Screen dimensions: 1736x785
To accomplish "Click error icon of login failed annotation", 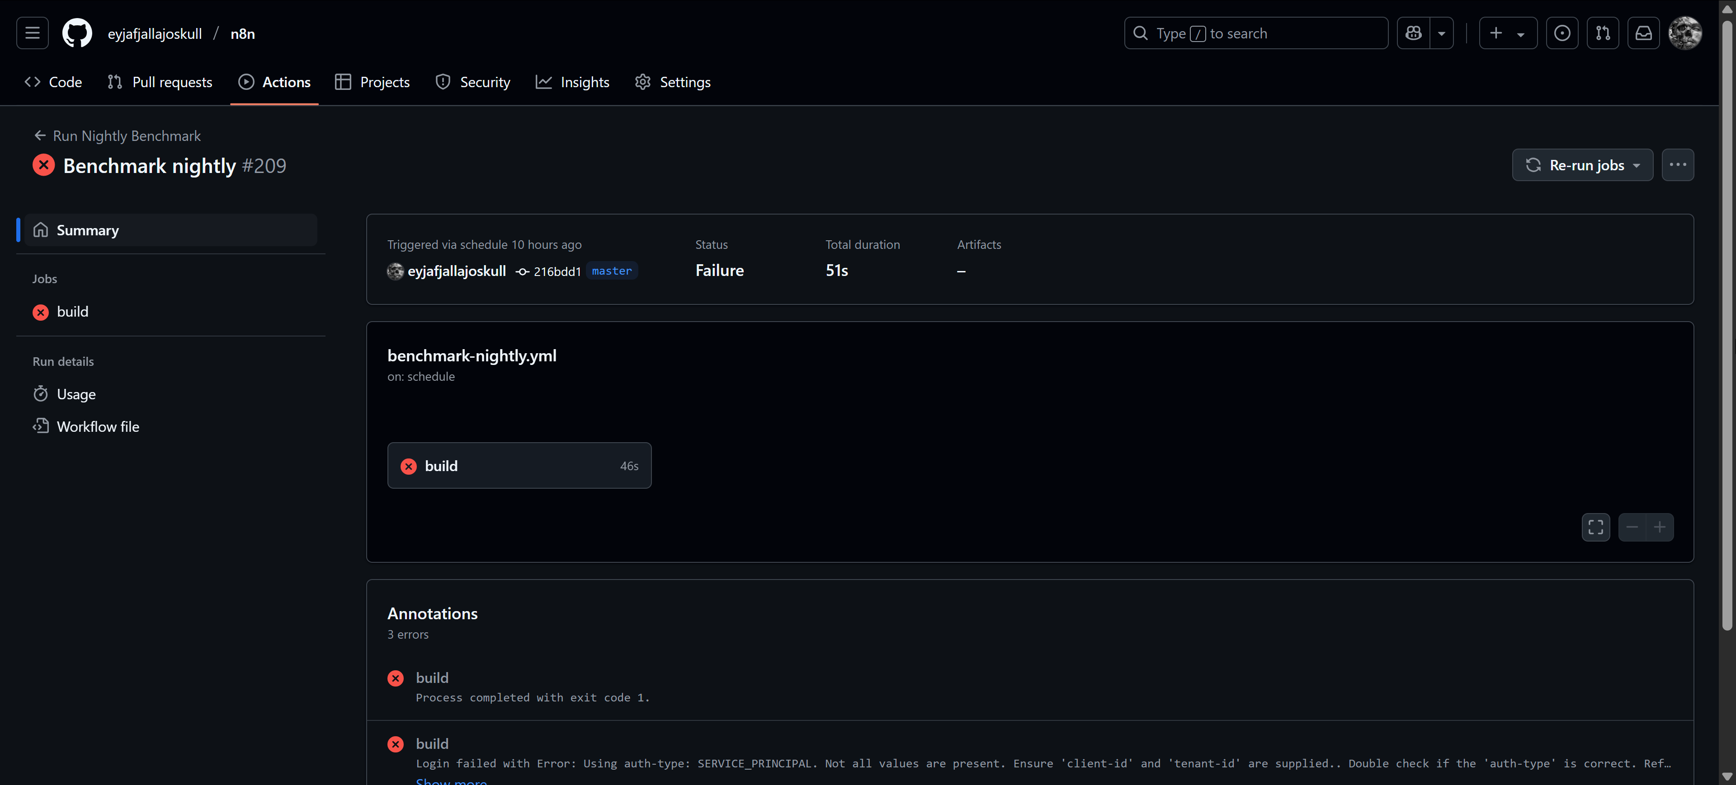I will click(395, 744).
